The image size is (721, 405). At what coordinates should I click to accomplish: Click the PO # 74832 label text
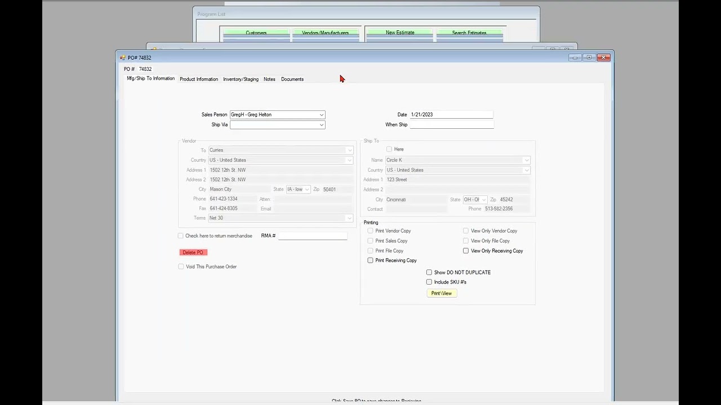[x=137, y=69]
